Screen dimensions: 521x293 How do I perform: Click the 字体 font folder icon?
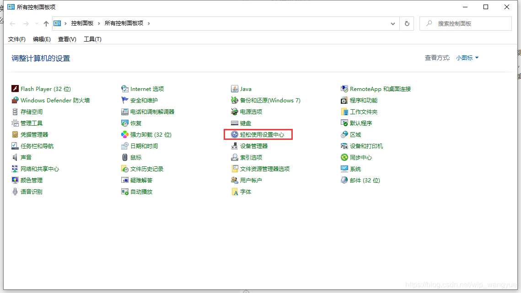pos(235,192)
